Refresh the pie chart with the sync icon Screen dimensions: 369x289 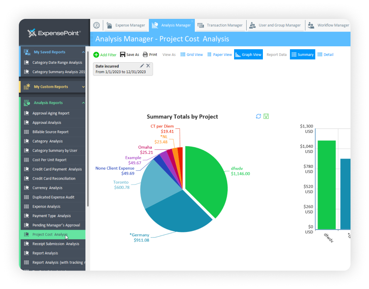258,116
